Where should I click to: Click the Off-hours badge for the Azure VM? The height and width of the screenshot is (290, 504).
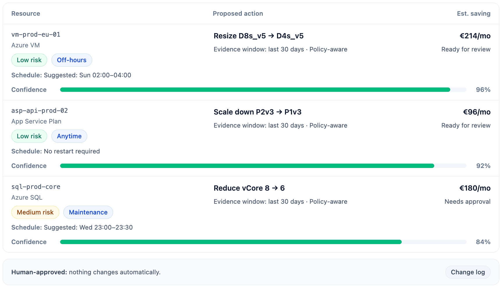click(x=72, y=60)
